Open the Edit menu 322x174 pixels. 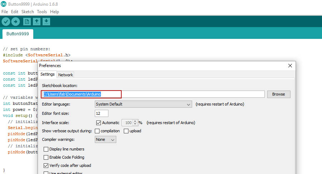(x=15, y=12)
